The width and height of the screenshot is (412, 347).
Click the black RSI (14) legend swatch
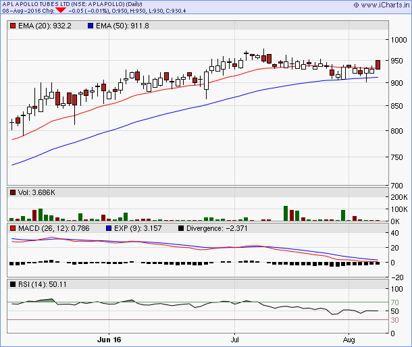(13, 284)
